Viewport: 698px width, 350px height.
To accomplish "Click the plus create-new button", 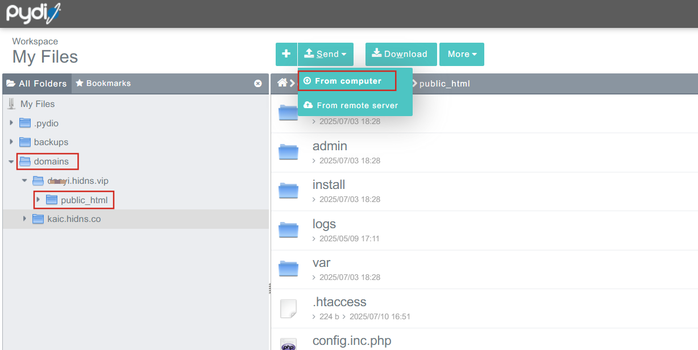I will pos(286,54).
